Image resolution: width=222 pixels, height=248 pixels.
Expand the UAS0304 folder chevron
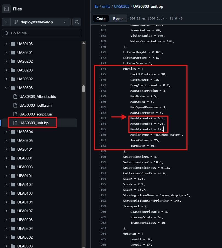[x=6, y=132]
